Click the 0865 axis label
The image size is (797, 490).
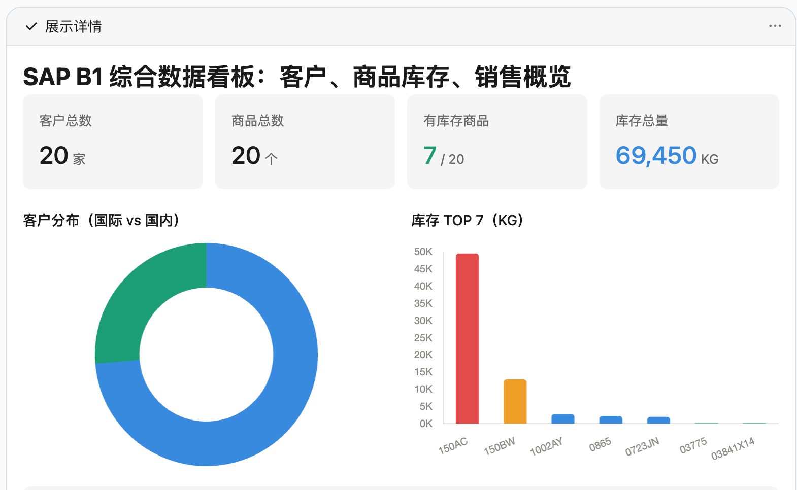coord(600,445)
